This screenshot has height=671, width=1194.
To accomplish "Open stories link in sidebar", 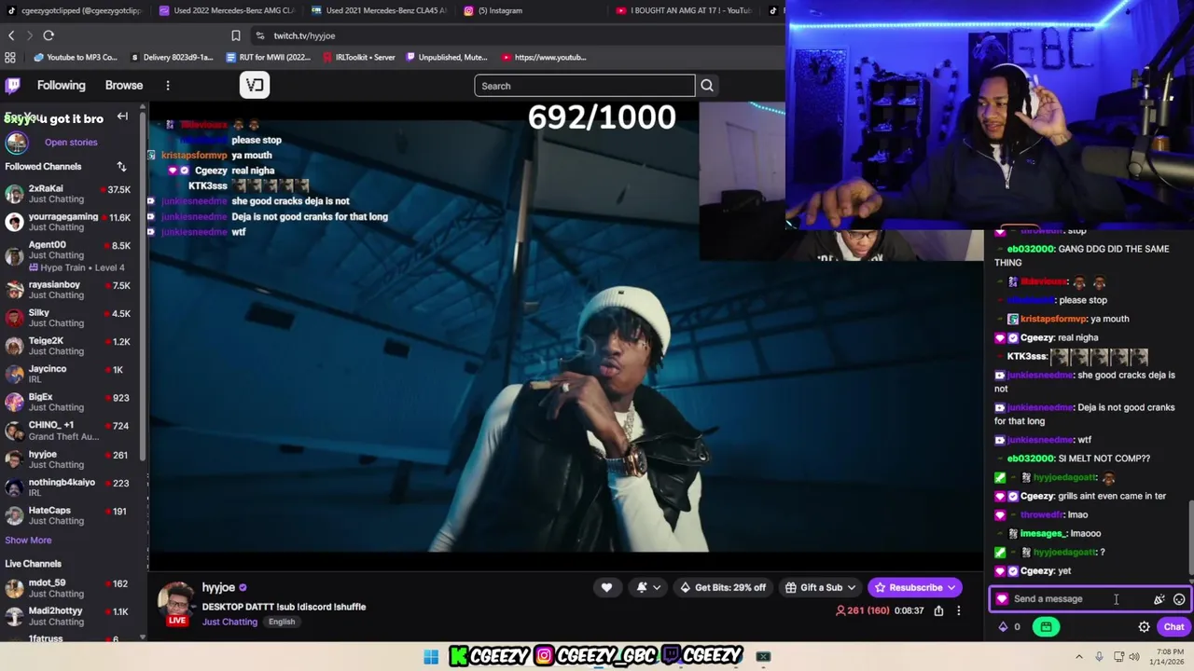I will click(71, 143).
